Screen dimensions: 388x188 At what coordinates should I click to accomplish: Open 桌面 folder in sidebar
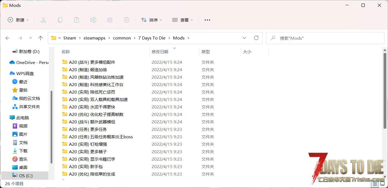point(20,167)
